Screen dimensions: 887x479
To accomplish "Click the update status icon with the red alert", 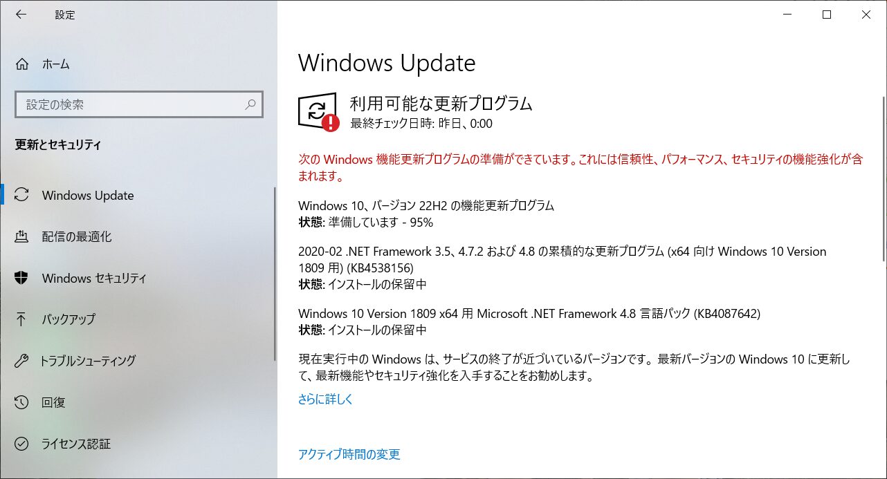I will (x=318, y=112).
